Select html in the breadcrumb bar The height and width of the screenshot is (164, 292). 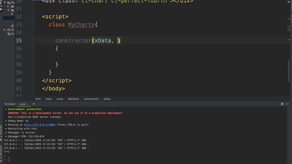(38, 99)
